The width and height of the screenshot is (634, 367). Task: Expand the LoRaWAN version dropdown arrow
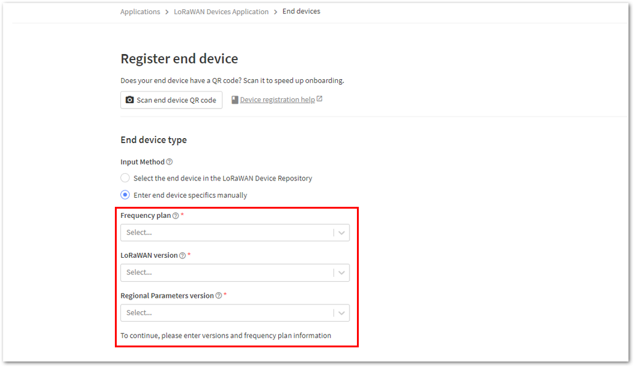pyautogui.click(x=341, y=272)
